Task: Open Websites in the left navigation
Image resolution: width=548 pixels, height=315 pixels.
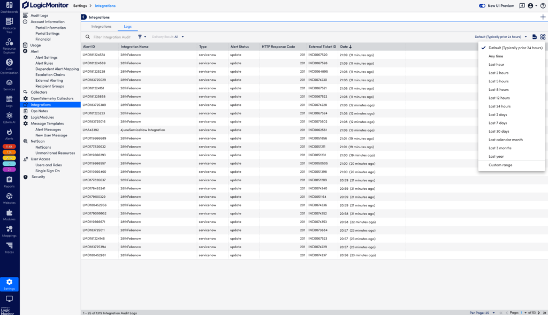Action: pos(9,198)
